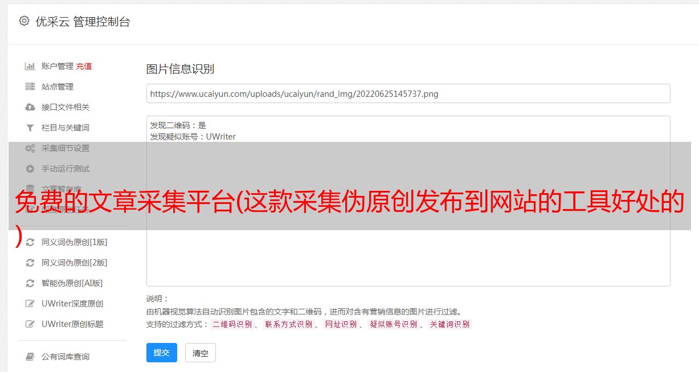699x372 pixels.
Task: Click the recognition result text area
Action: (x=408, y=201)
